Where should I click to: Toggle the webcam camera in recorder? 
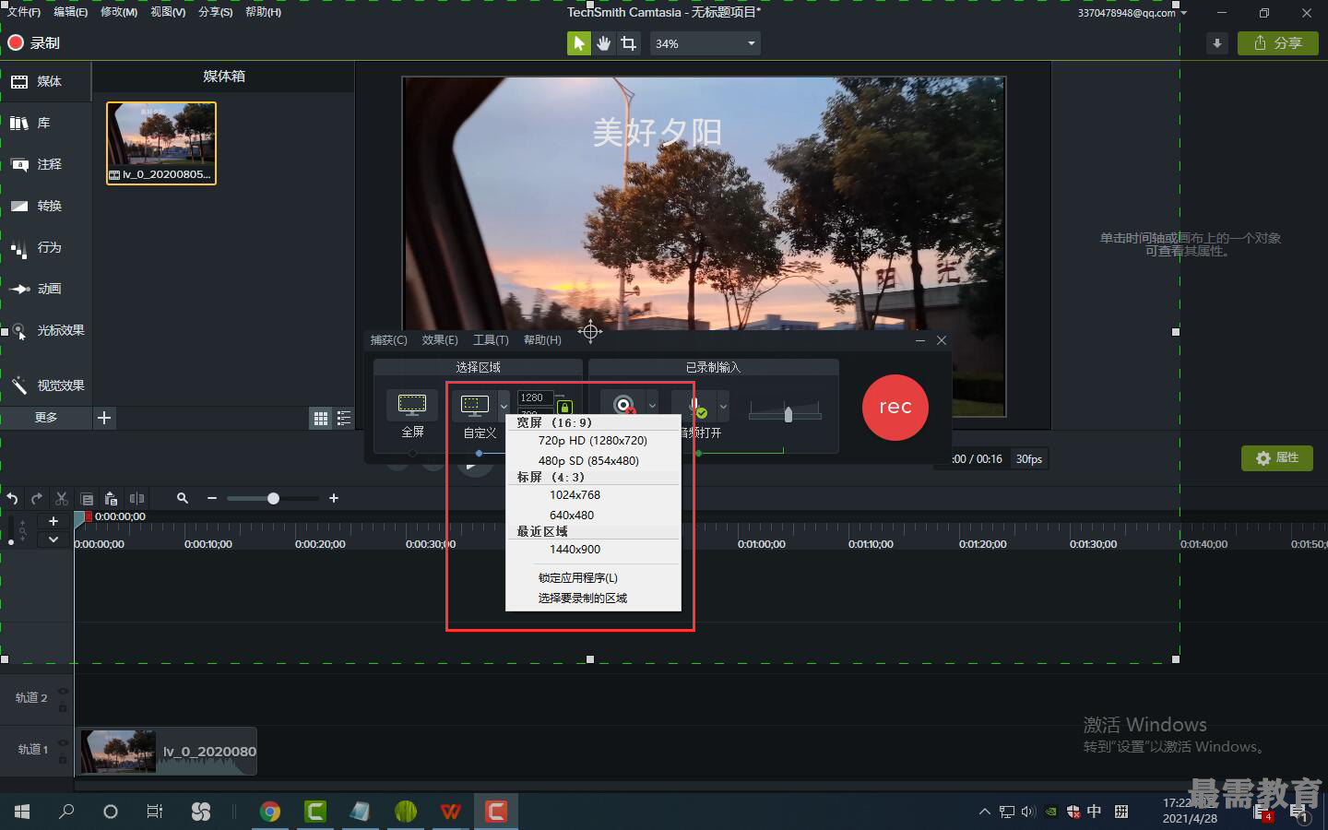tap(623, 405)
